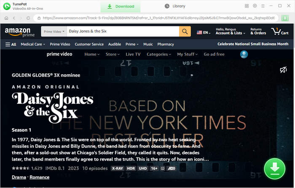This screenshot has height=188, width=295.
Task: Click the Daisy Jones search field
Action: point(123,32)
